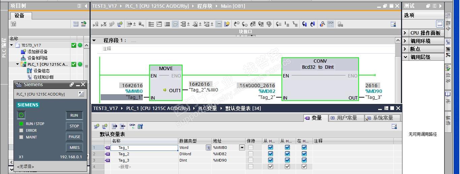The height and width of the screenshot is (174, 460).
Task: Click the monitor all glasses icon in variable table
Action: [132, 126]
